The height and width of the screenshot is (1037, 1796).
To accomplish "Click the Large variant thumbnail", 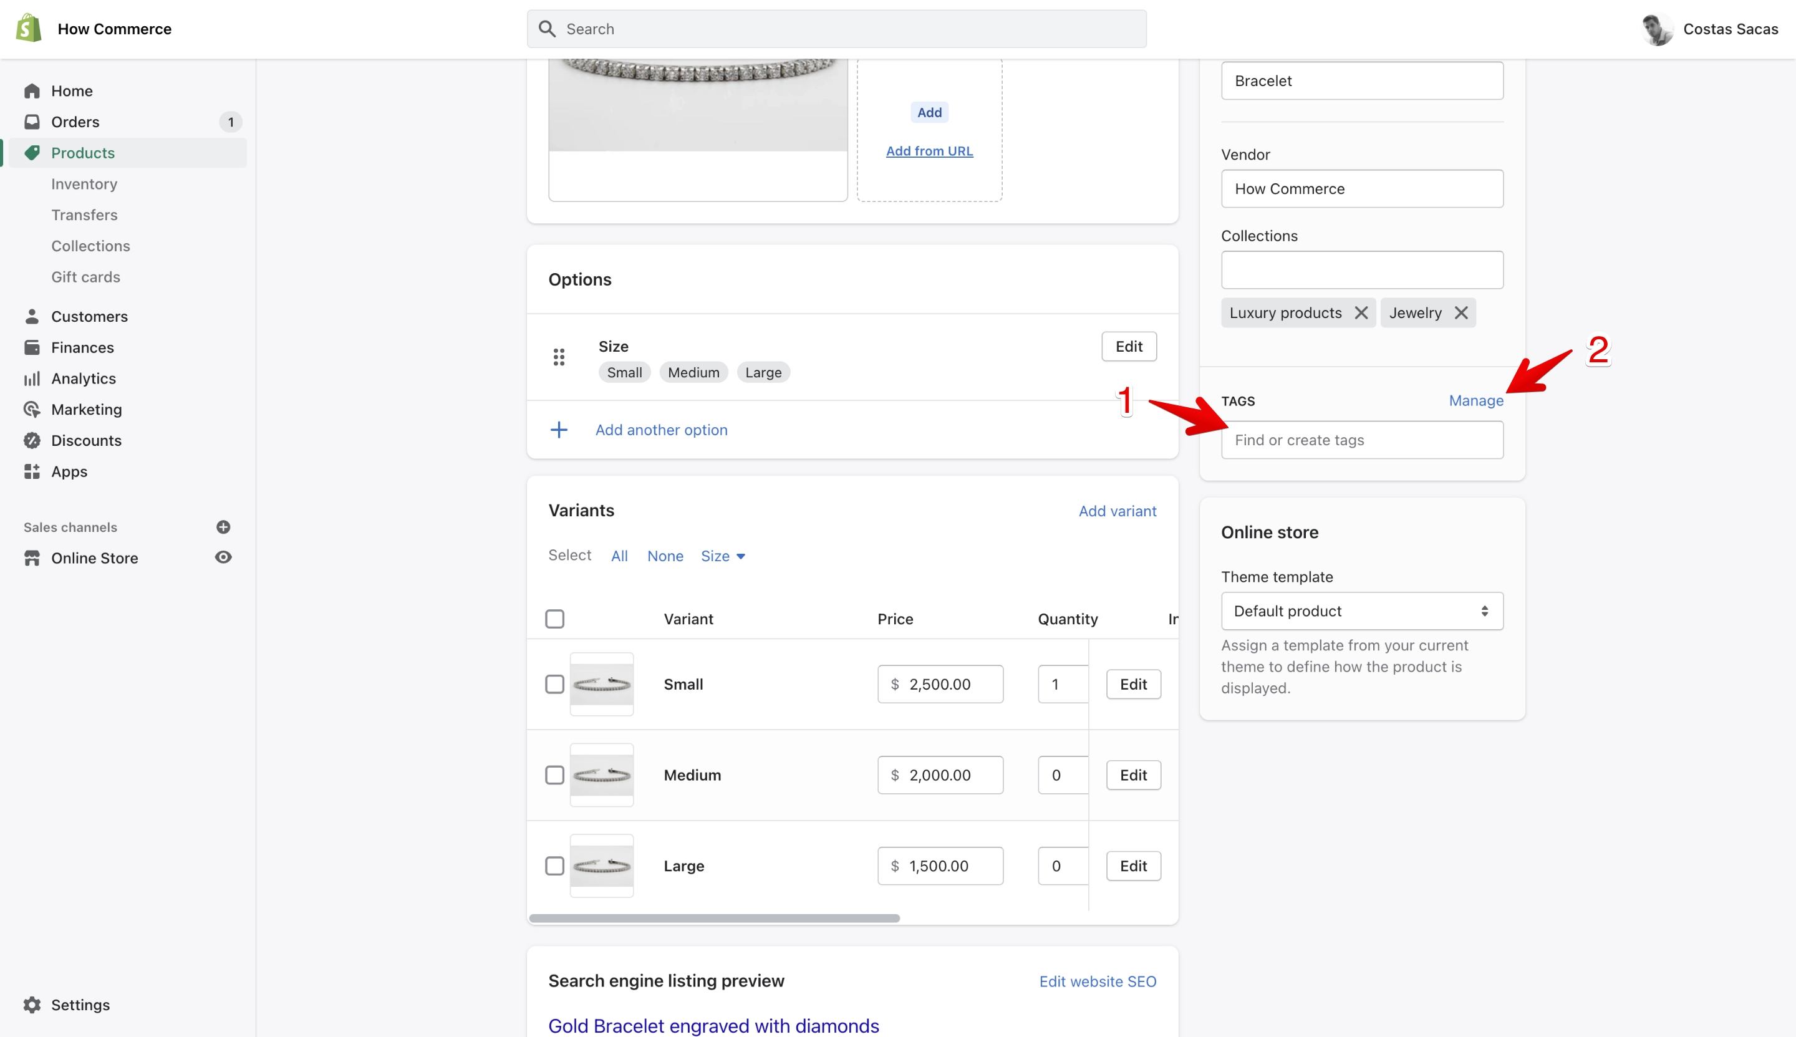I will 602,866.
